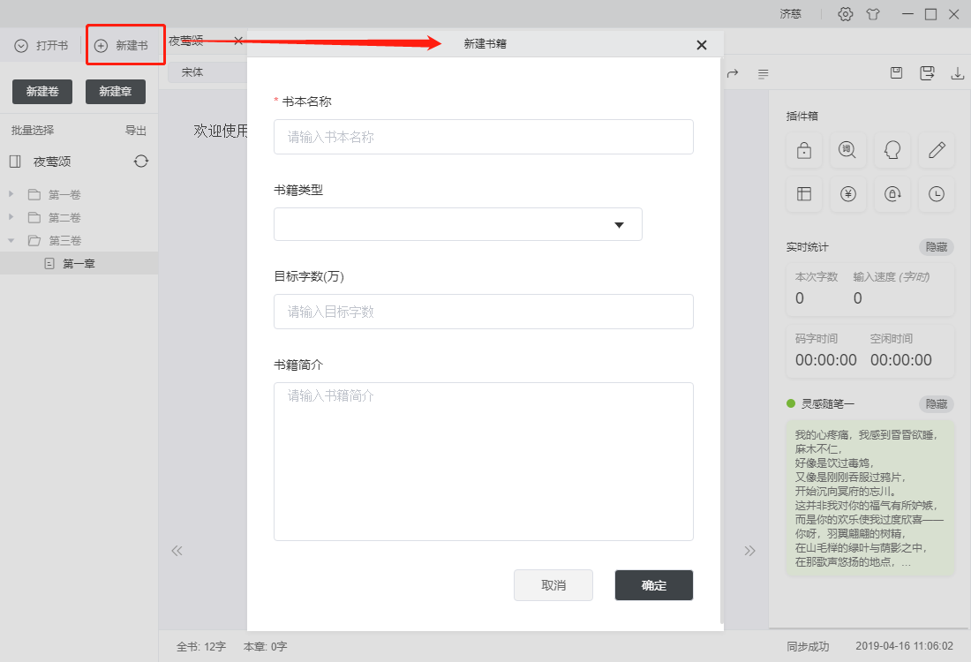The image size is (971, 662).
Task: Click the 插件箱 heading
Action: click(802, 116)
